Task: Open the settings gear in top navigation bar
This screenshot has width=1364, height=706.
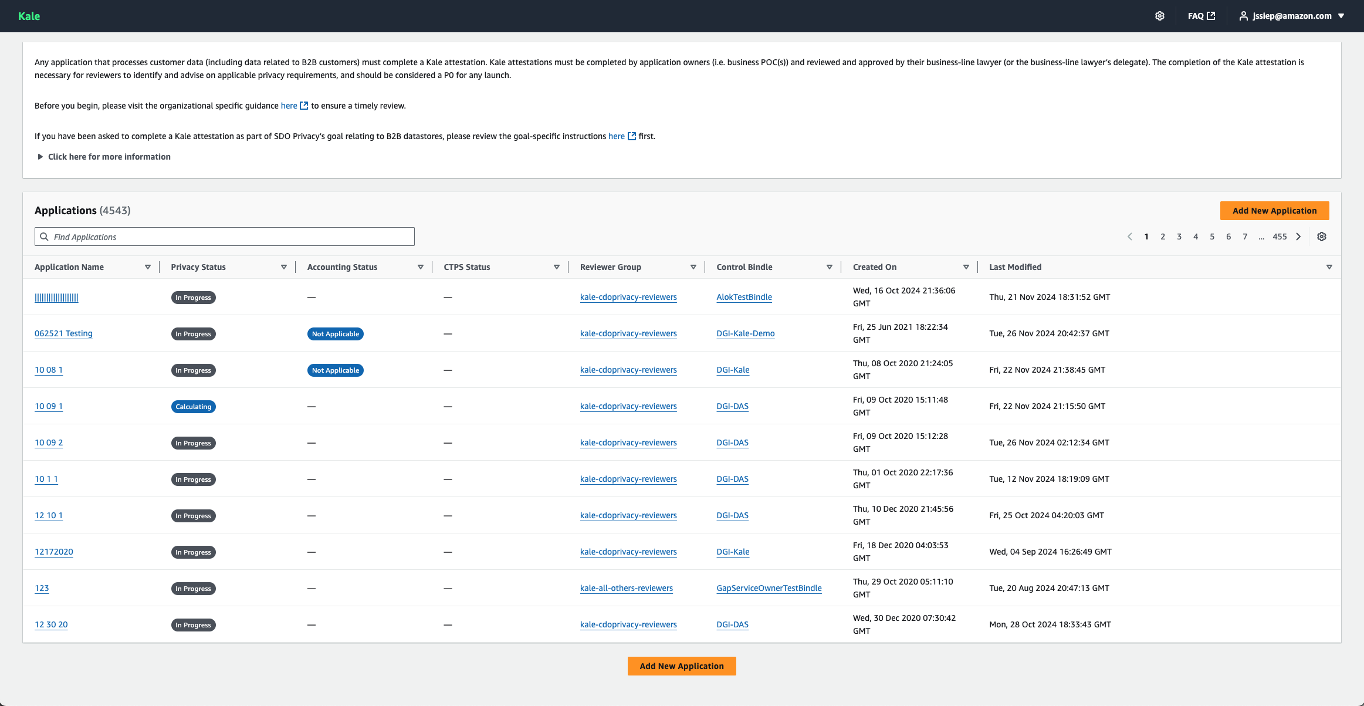Action: coord(1159,16)
